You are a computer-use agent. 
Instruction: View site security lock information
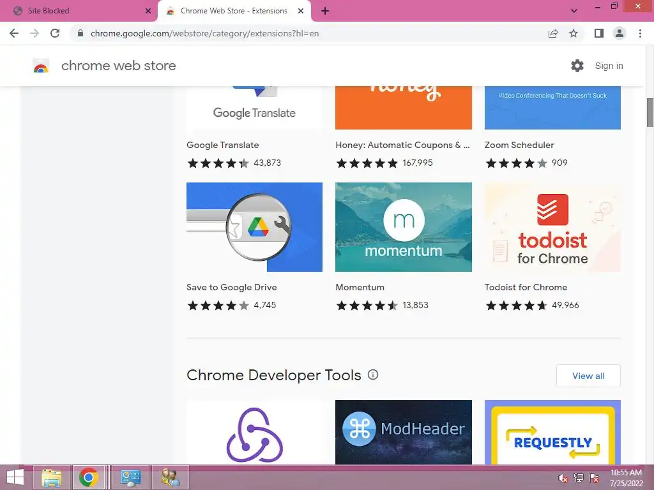click(x=80, y=33)
